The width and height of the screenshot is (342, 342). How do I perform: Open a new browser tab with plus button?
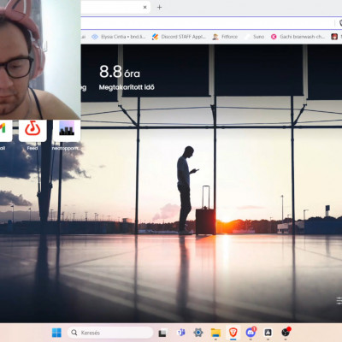click(x=160, y=8)
